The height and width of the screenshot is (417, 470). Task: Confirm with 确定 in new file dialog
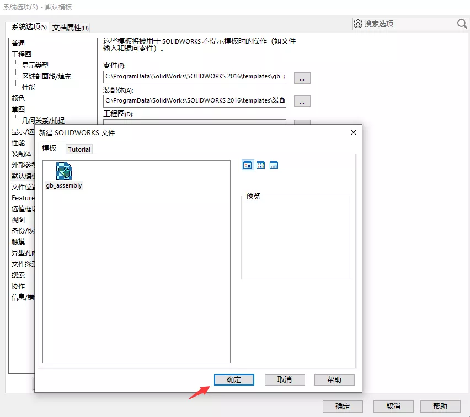tap(234, 379)
